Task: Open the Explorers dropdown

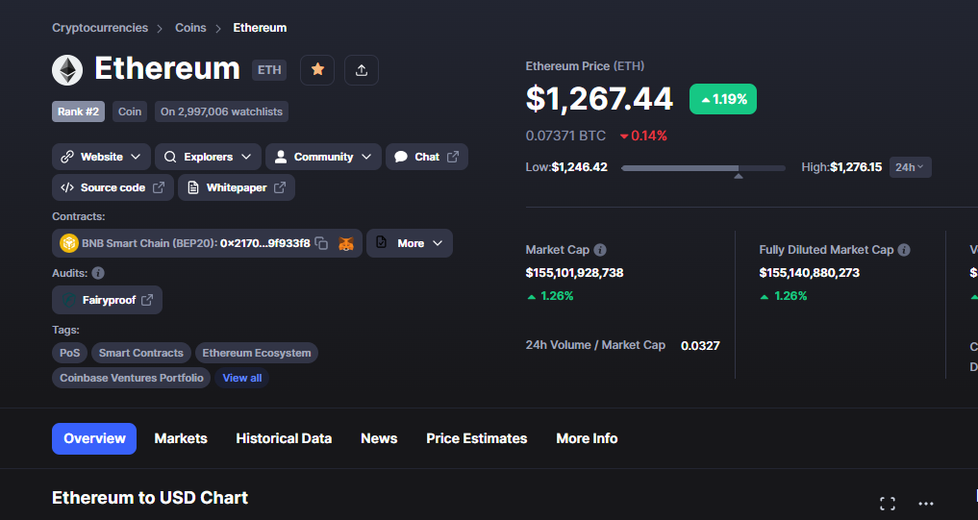Action: click(x=208, y=157)
